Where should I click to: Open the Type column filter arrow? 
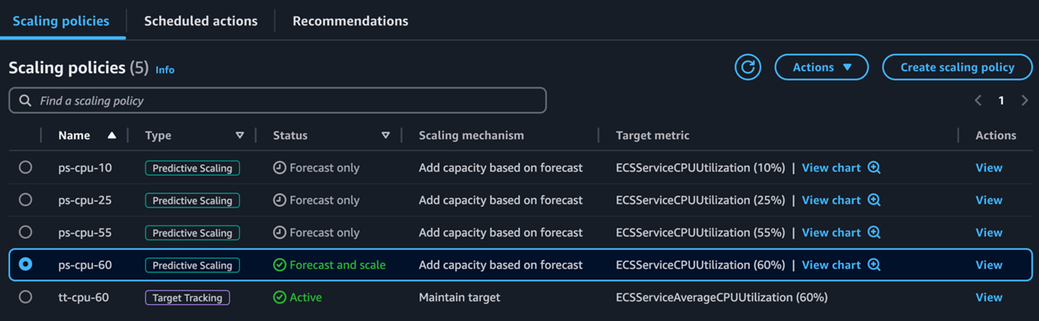tap(240, 136)
